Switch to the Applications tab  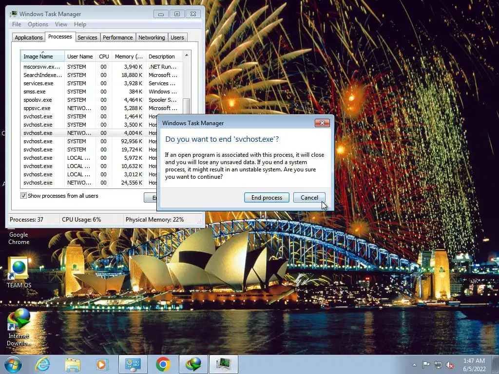pos(29,37)
